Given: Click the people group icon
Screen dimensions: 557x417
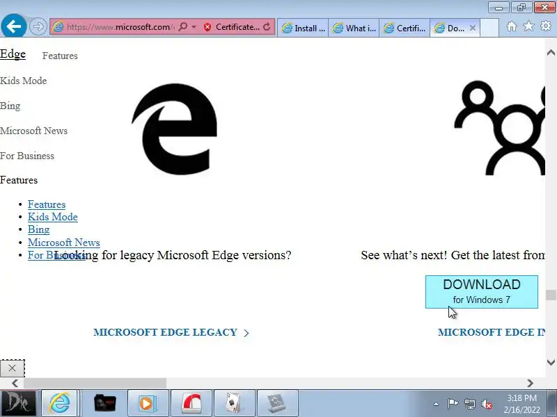Looking at the screenshot, I should click(x=499, y=128).
